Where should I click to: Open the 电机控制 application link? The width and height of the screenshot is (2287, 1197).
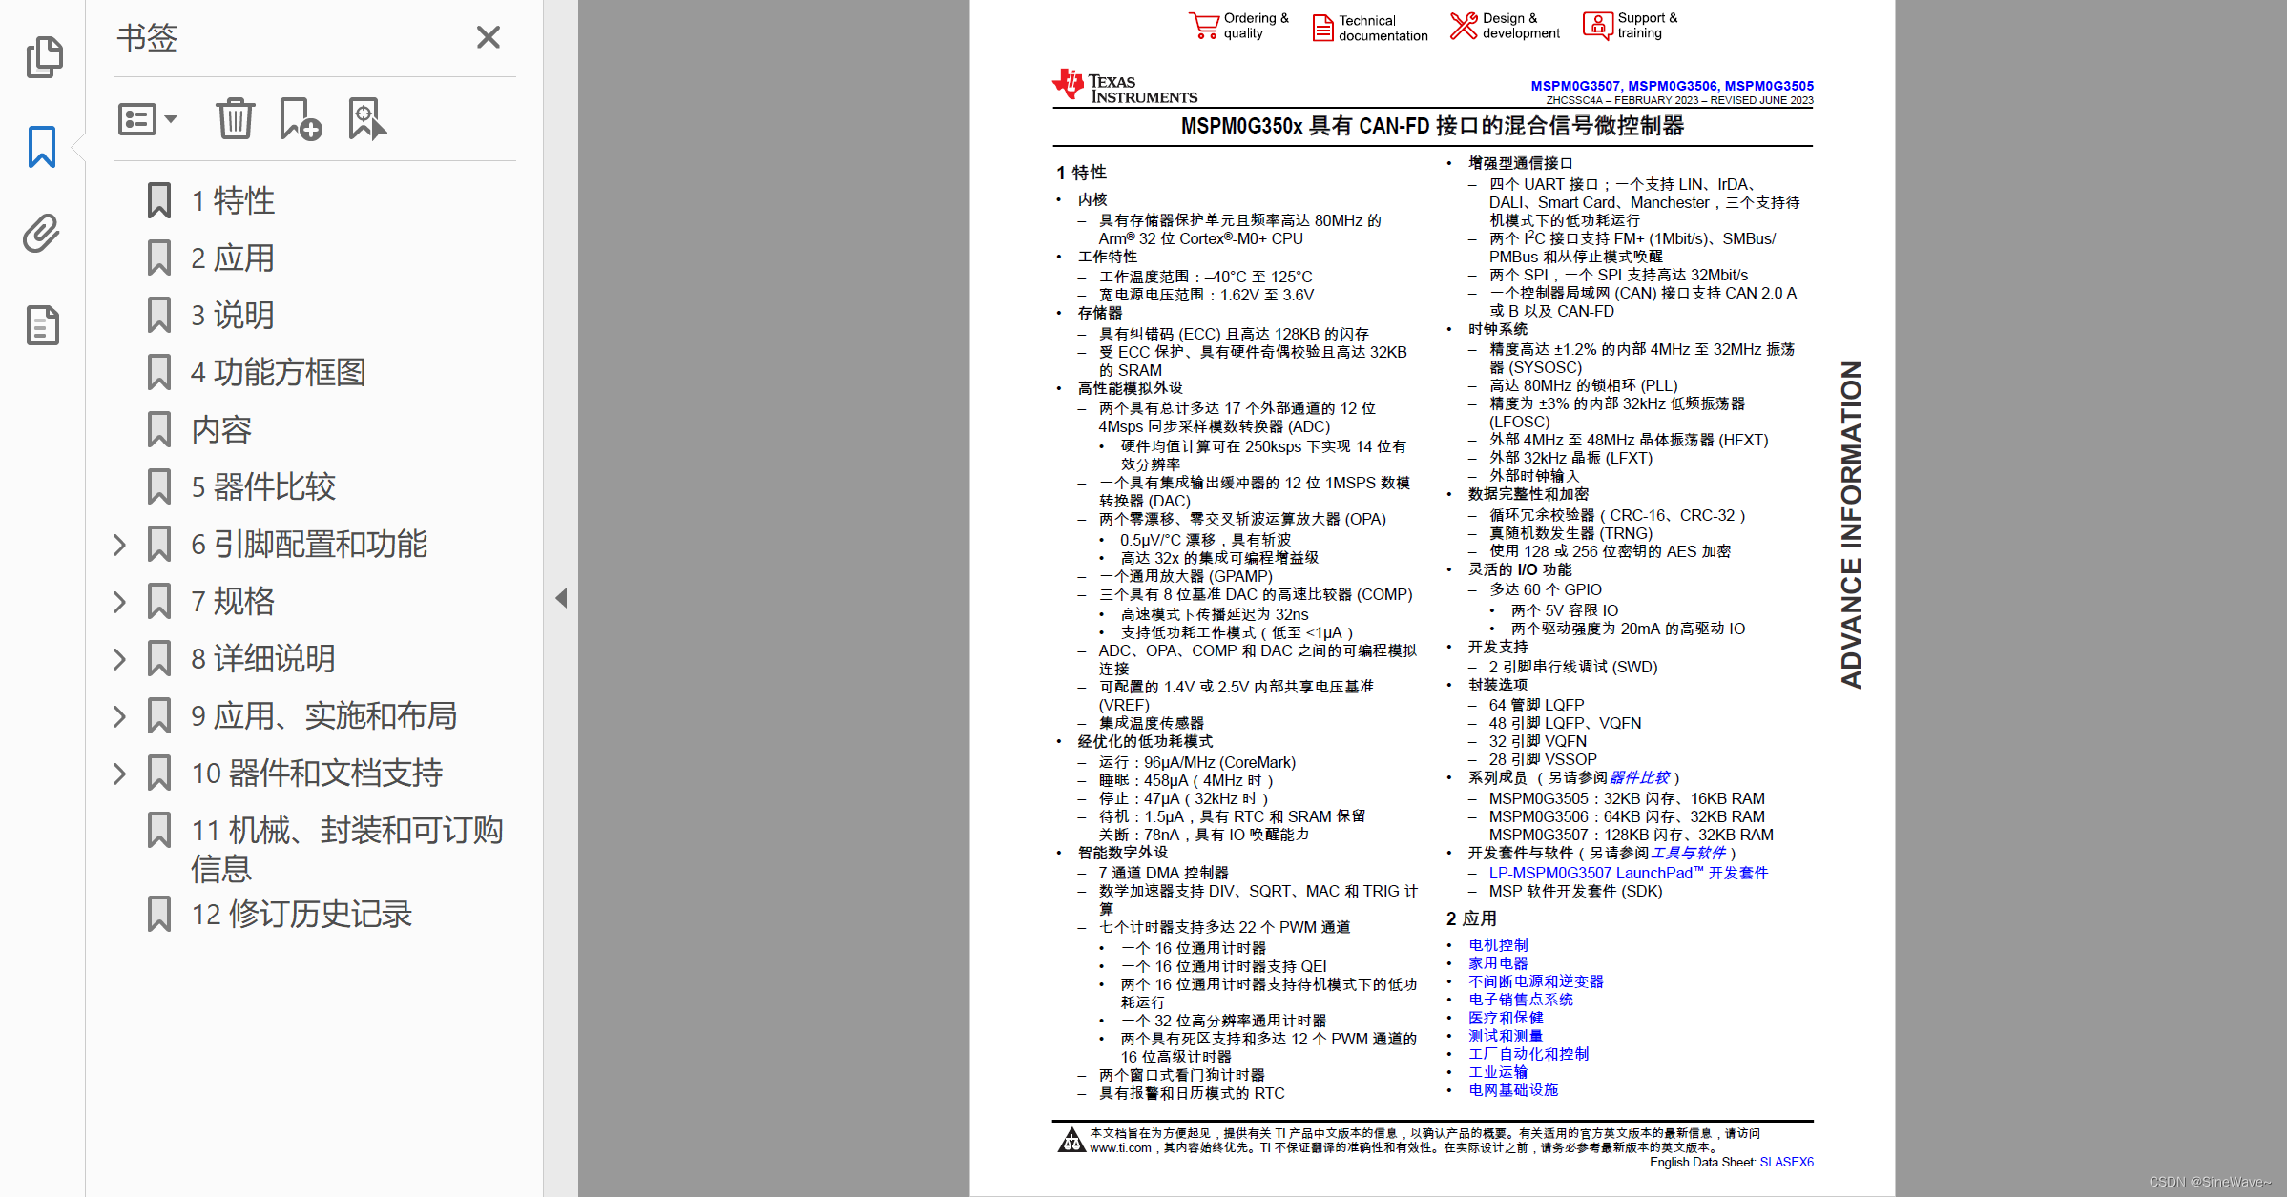coord(1498,944)
